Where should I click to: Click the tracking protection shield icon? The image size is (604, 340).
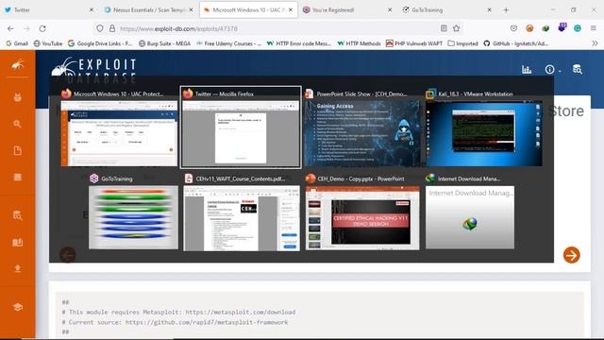pos(100,28)
